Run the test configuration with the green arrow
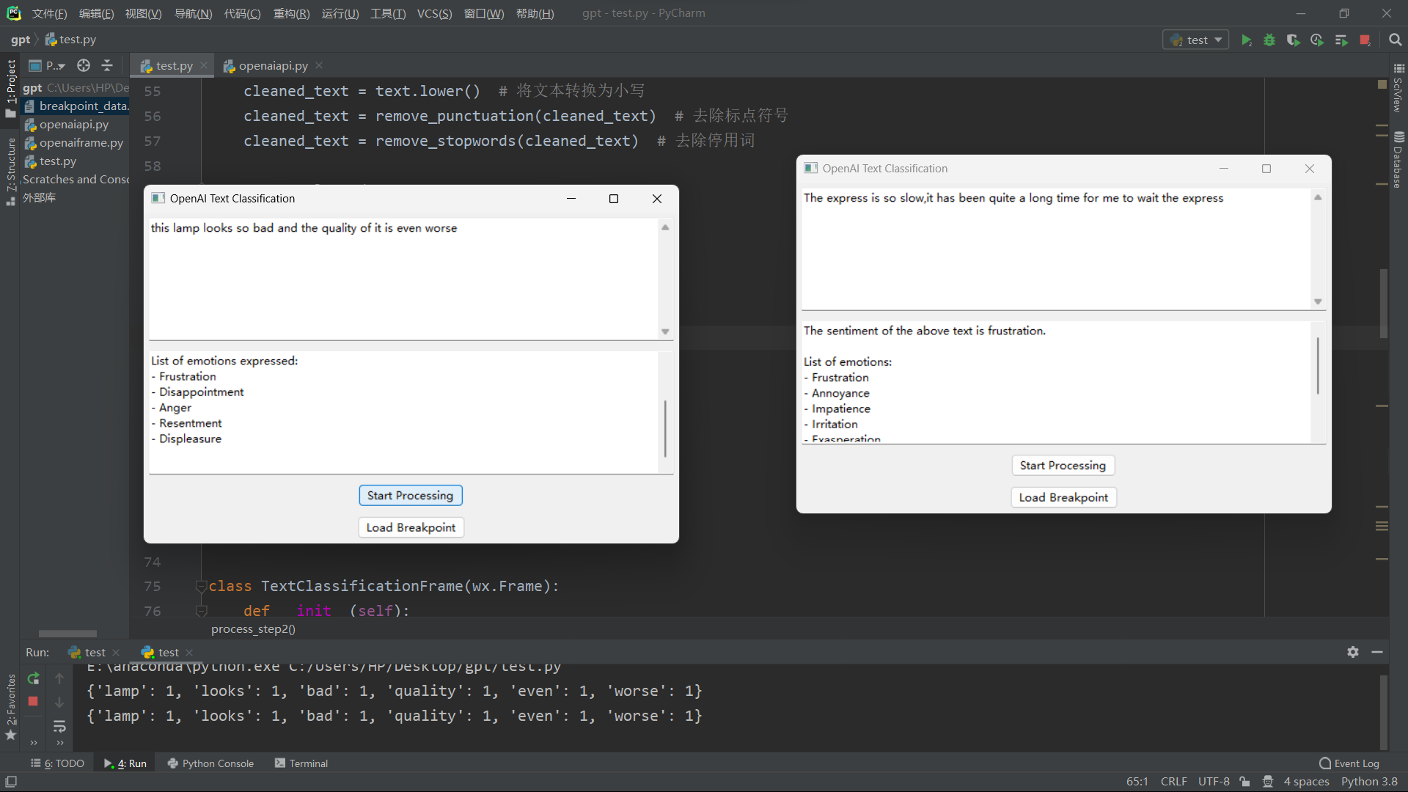 [1246, 40]
